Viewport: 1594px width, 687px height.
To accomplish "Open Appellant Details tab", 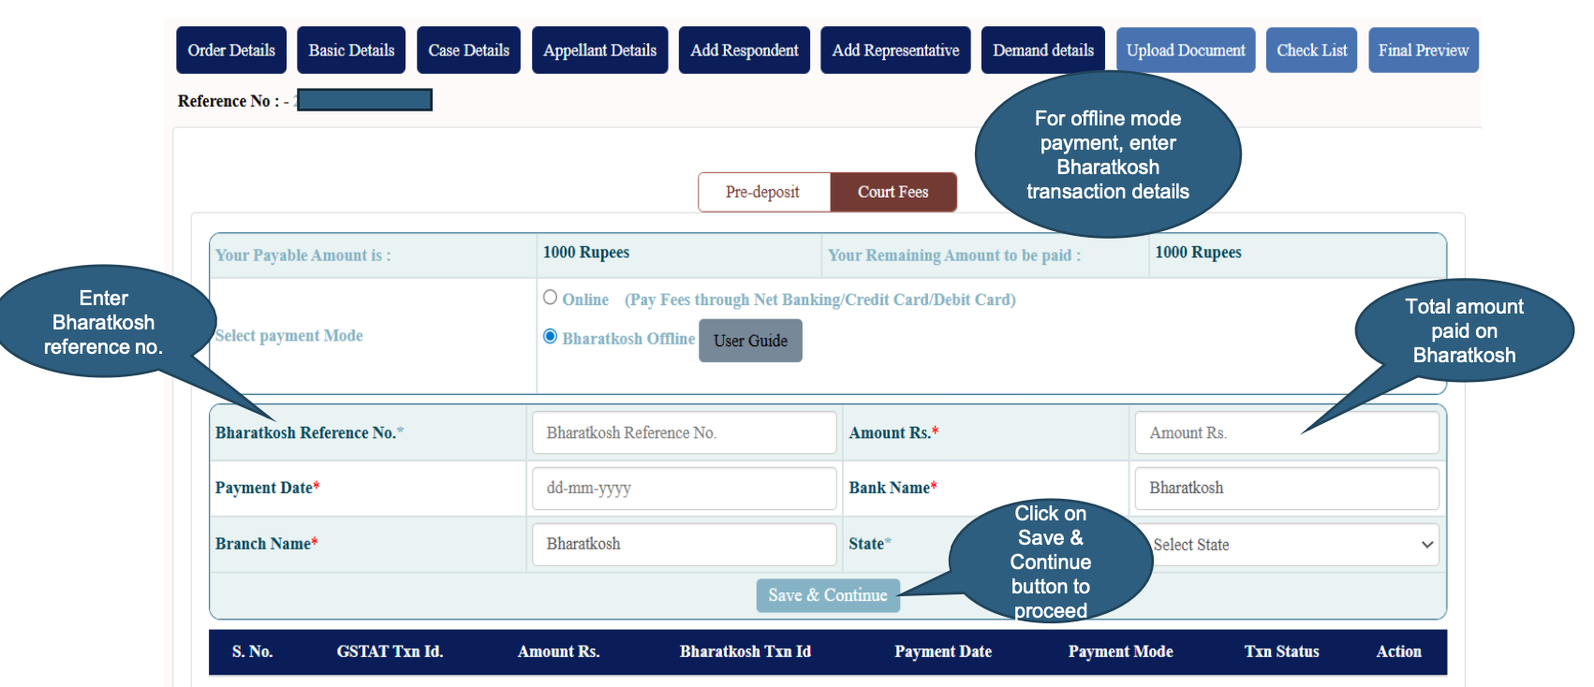I will [x=599, y=51].
